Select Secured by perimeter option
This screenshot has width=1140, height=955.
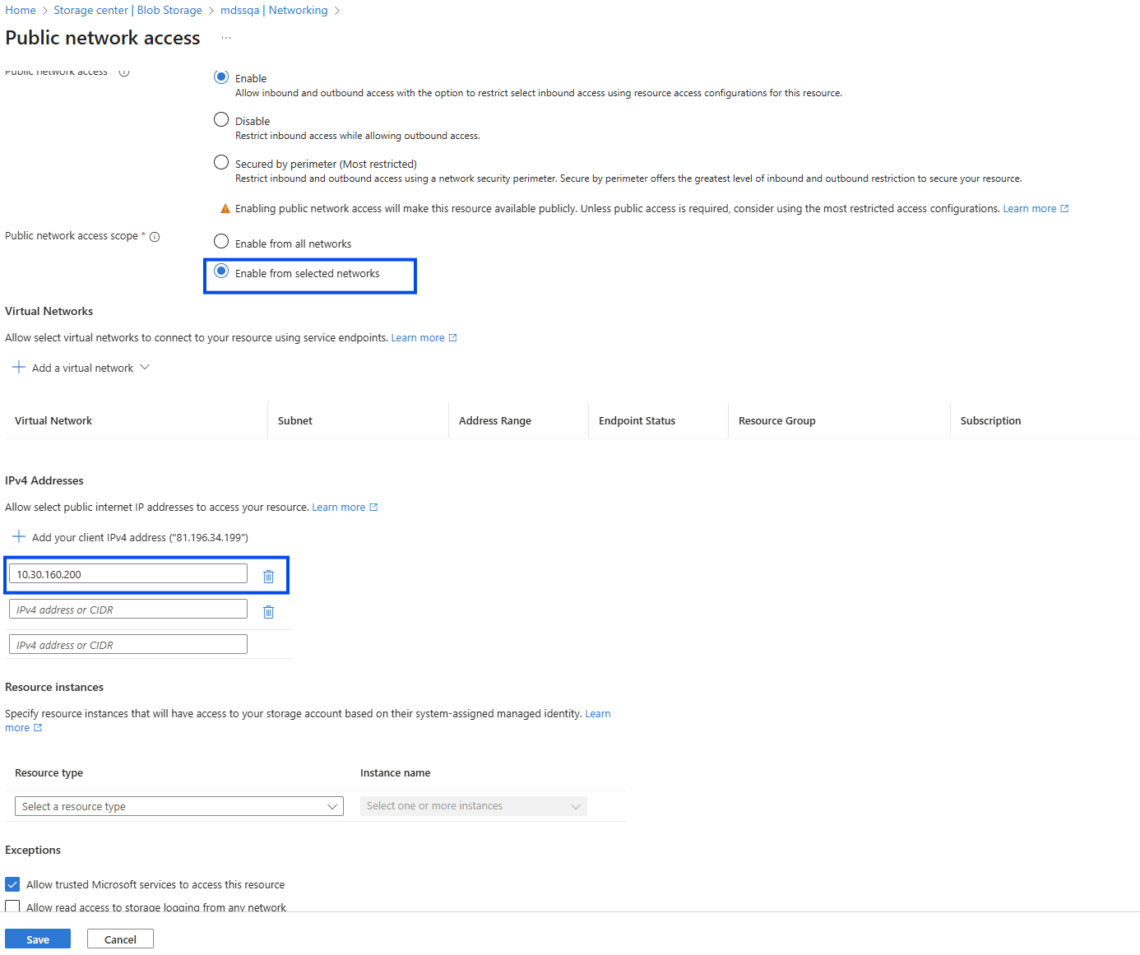(221, 163)
